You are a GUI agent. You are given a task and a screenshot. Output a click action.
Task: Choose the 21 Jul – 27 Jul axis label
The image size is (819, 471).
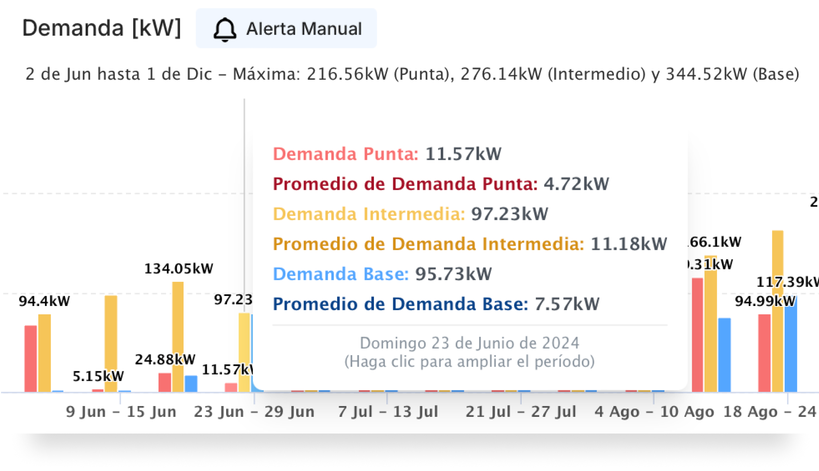tap(521, 412)
